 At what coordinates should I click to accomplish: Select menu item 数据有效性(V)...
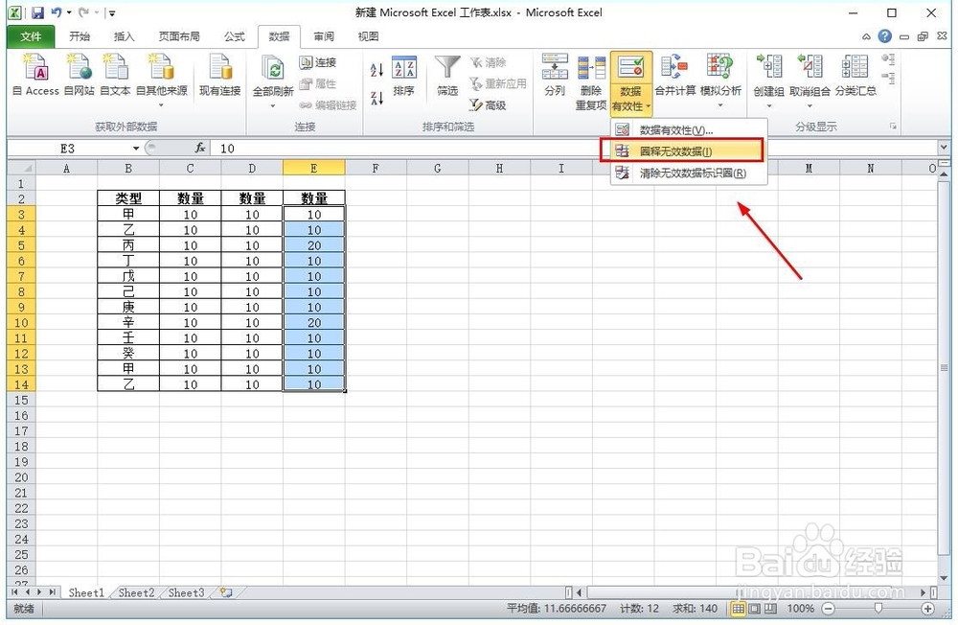click(x=689, y=129)
